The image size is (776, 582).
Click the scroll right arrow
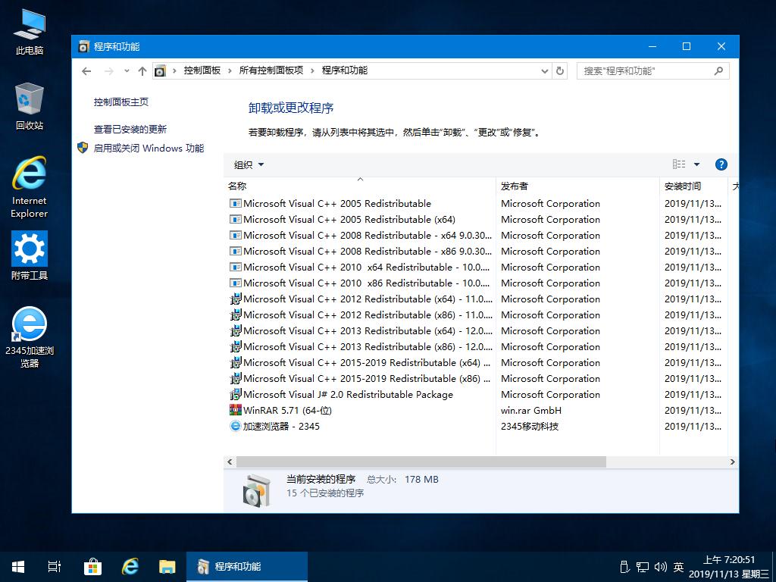tap(733, 462)
